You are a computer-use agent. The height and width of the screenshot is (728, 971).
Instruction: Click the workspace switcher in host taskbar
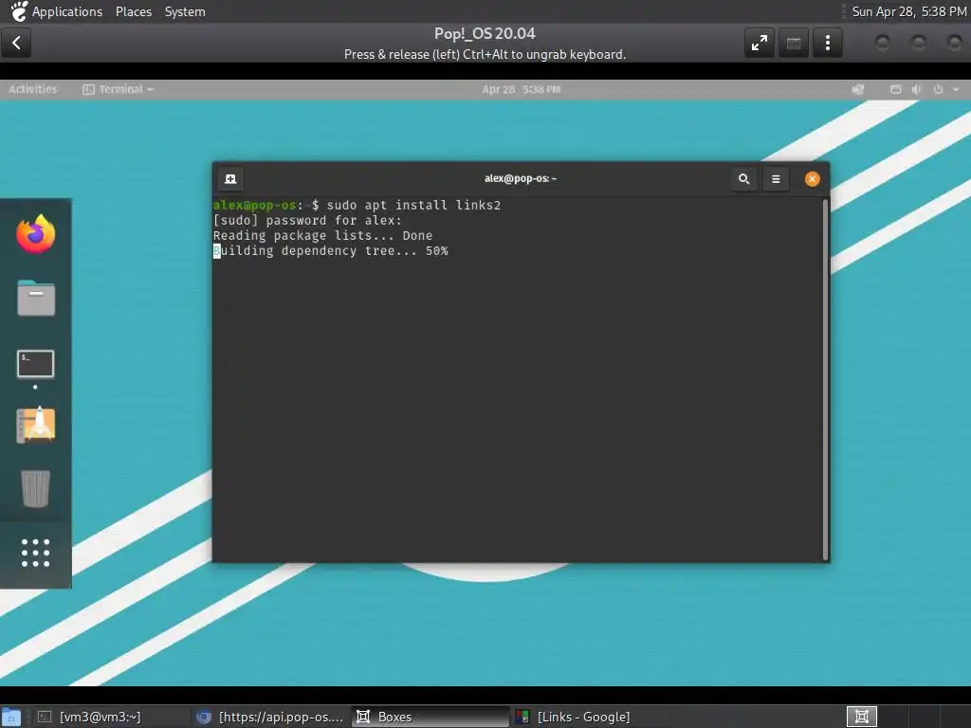pyautogui.click(x=861, y=717)
